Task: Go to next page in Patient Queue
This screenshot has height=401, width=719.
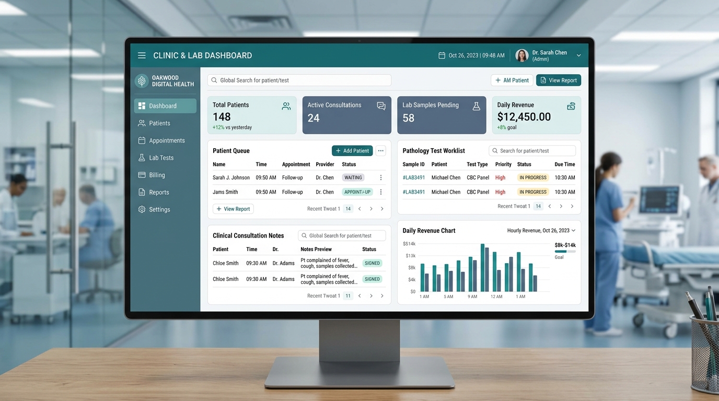Action: 371,209
